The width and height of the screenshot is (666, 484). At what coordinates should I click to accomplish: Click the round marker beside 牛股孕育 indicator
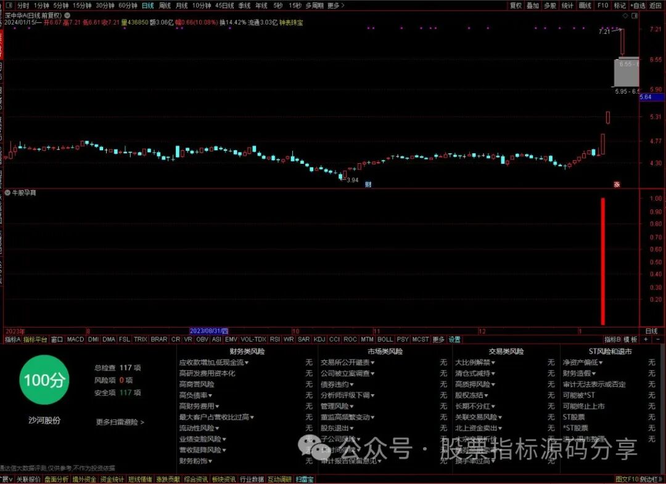[x=7, y=193]
